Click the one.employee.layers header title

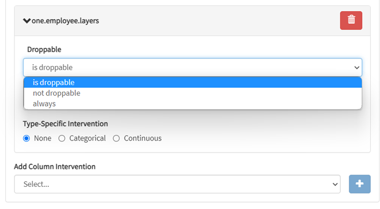(65, 21)
